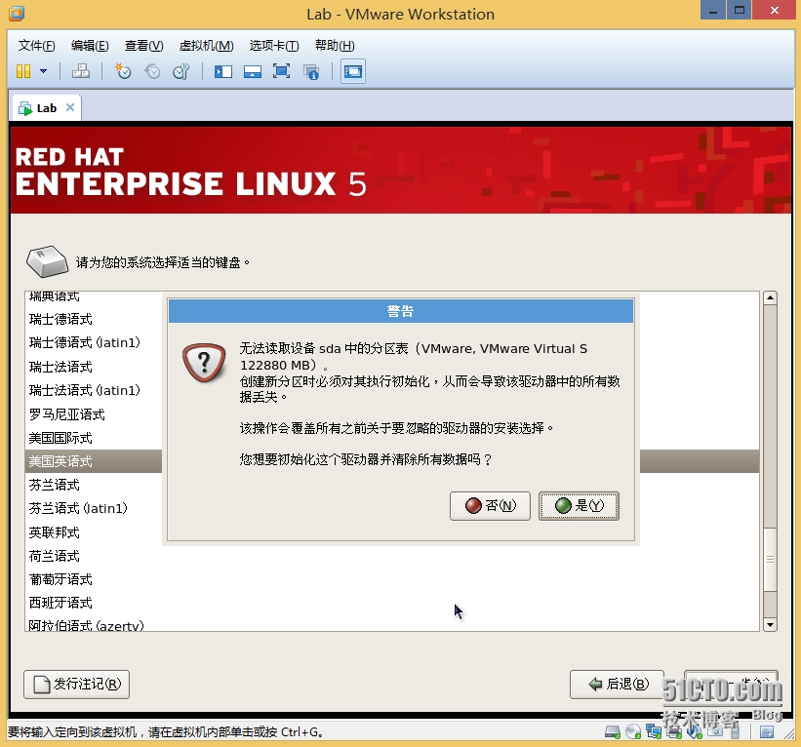Open the 帮助(H) menu
Screen dimensions: 801x747
pos(335,46)
